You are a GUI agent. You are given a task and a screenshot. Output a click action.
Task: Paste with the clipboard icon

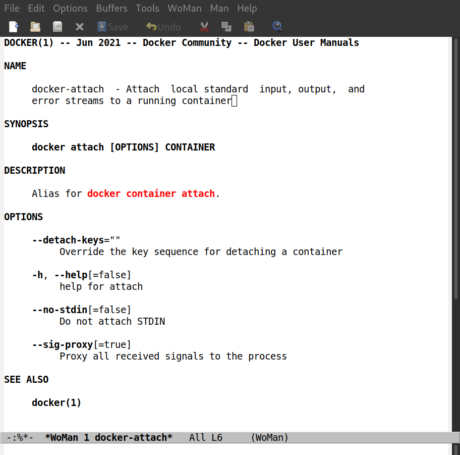click(249, 27)
